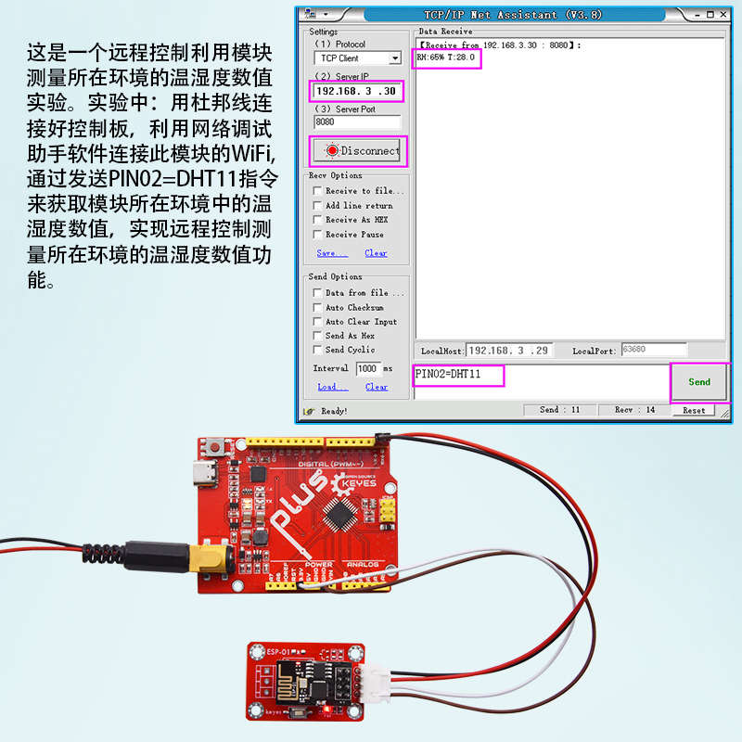This screenshot has height=742, width=742.
Task: Click the Server IP address field
Action: [x=357, y=91]
